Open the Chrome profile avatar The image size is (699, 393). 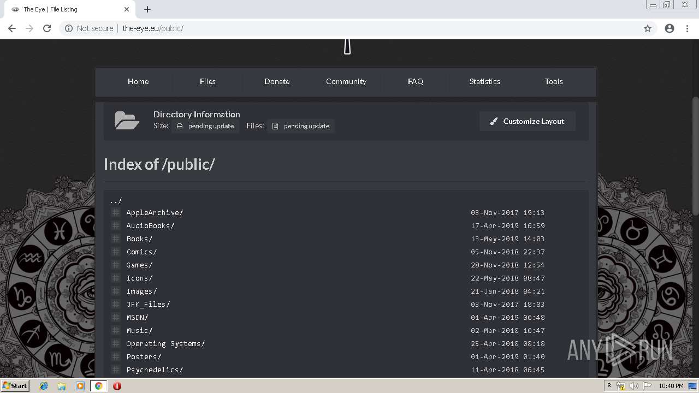coord(670,28)
